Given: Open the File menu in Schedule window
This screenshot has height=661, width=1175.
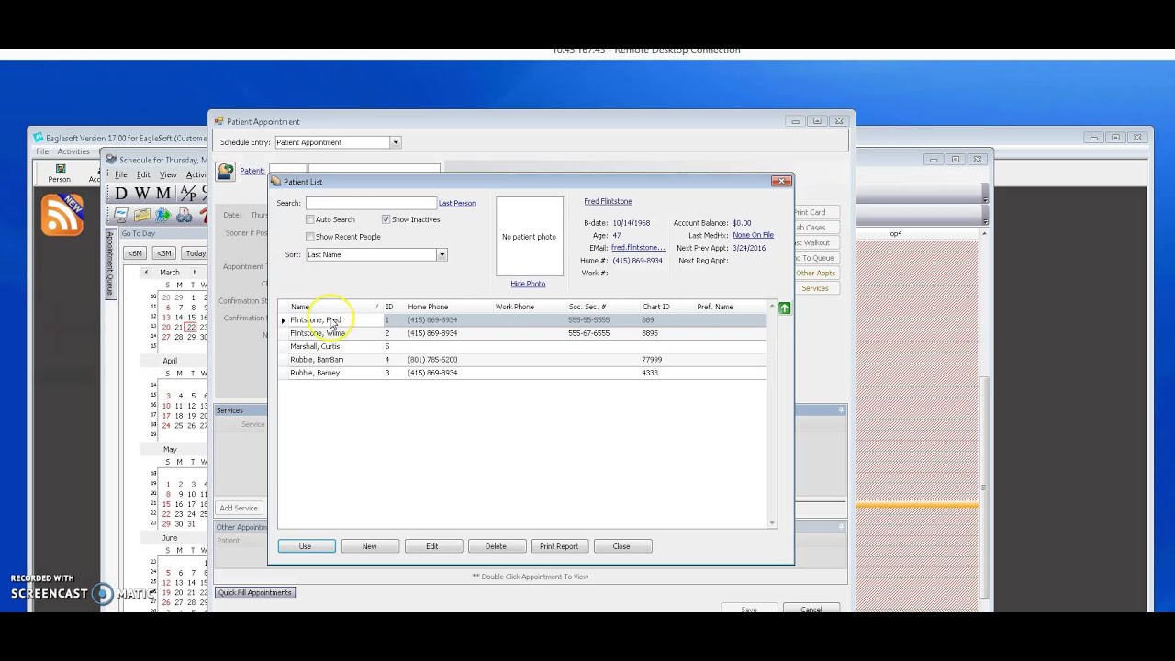Looking at the screenshot, I should (x=121, y=174).
